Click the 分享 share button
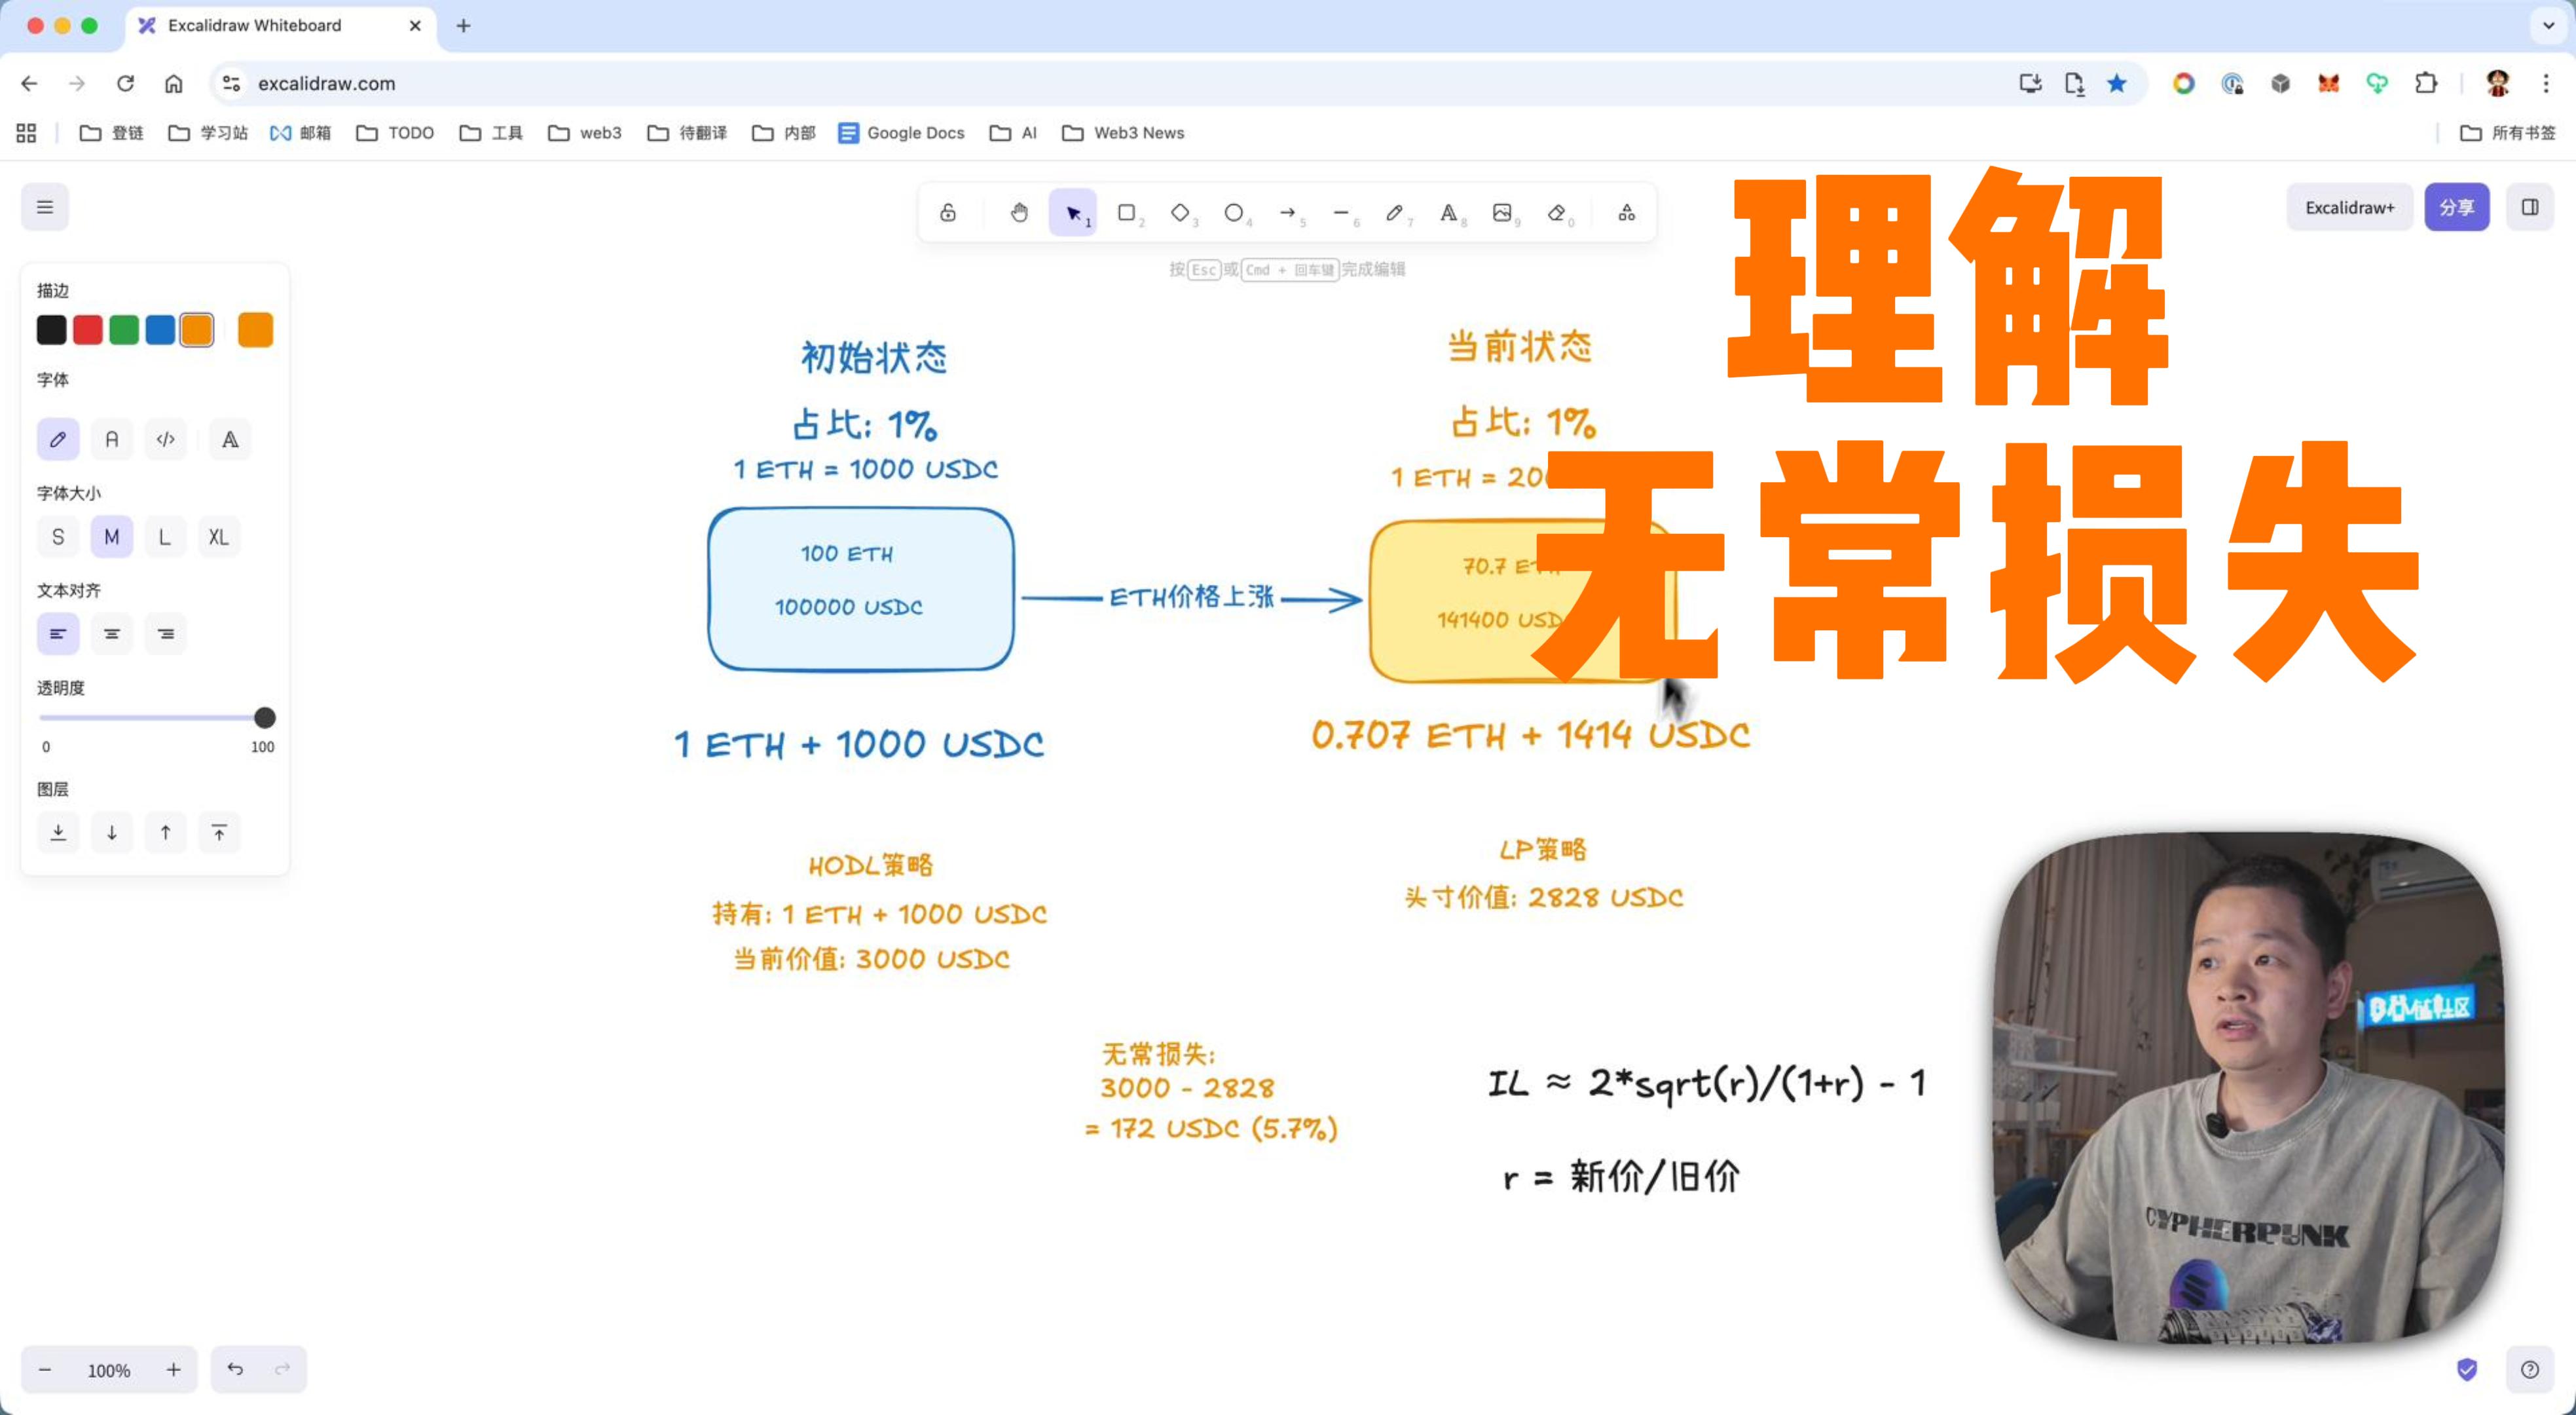Image resolution: width=2576 pixels, height=1415 pixels. click(x=2456, y=207)
